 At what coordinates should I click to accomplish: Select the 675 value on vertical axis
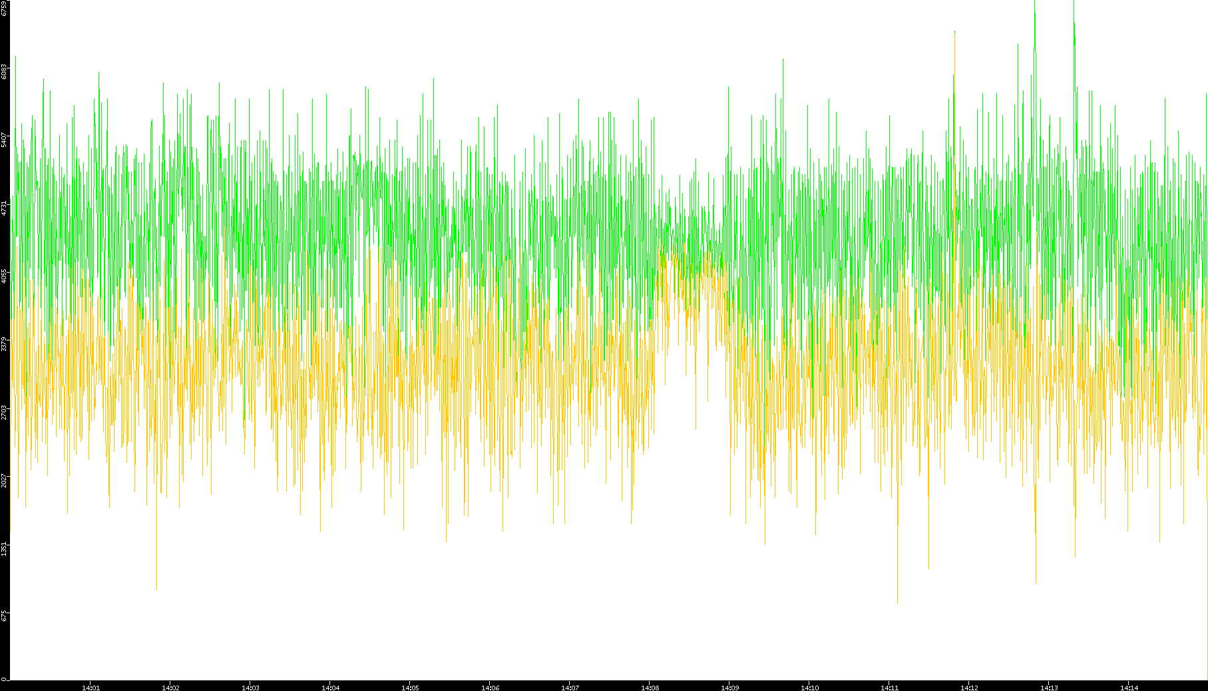coord(5,616)
